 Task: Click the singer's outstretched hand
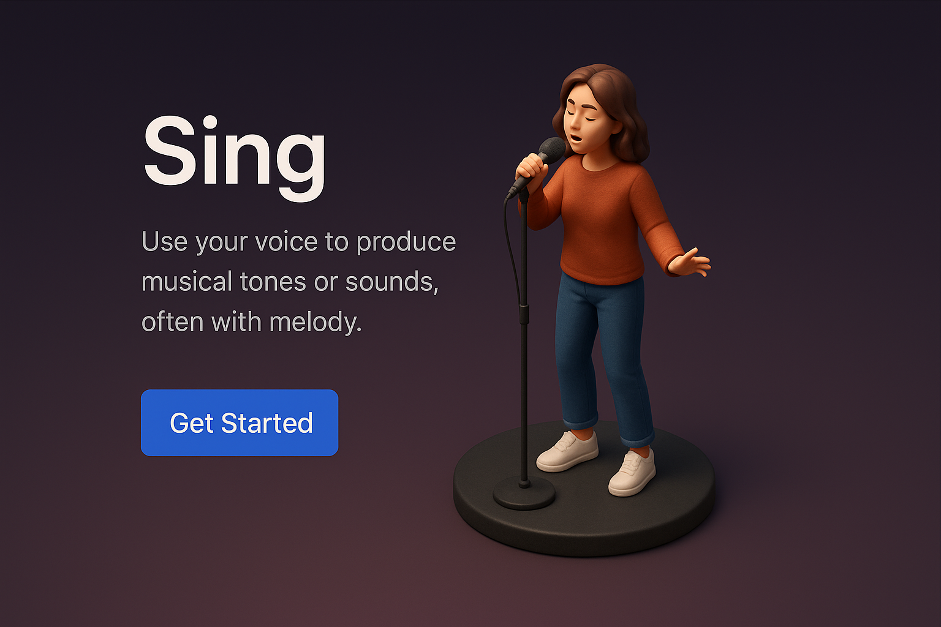[690, 263]
